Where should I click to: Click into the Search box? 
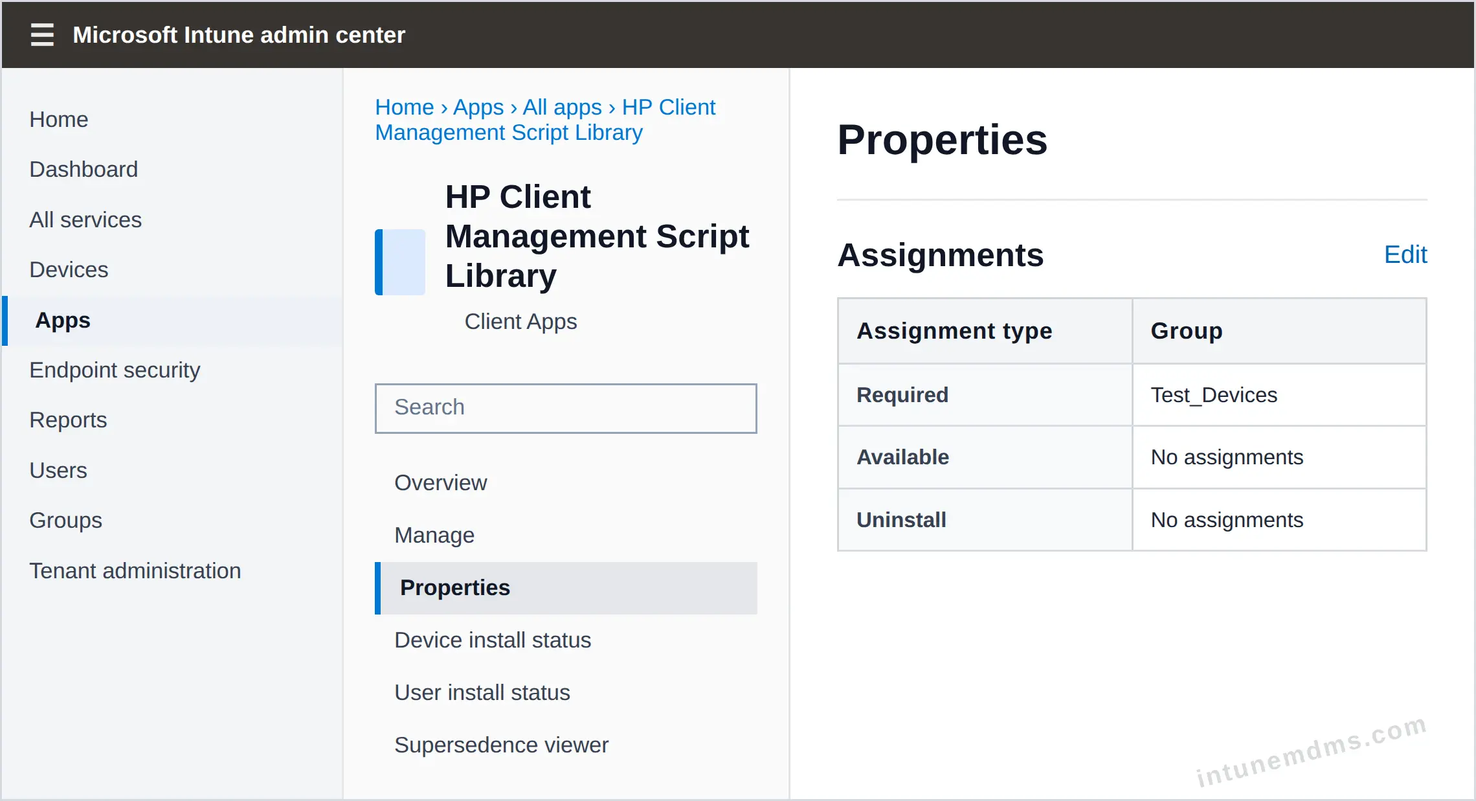click(x=566, y=408)
